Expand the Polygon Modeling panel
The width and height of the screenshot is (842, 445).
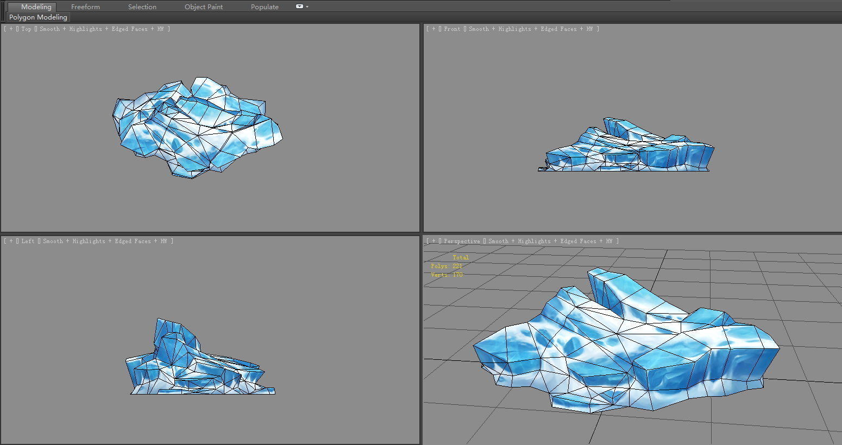pos(38,17)
